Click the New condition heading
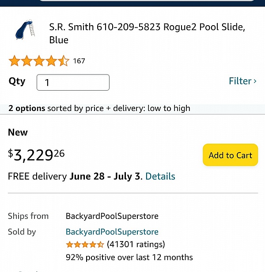The width and height of the screenshot is (265, 272). pyautogui.click(x=18, y=132)
